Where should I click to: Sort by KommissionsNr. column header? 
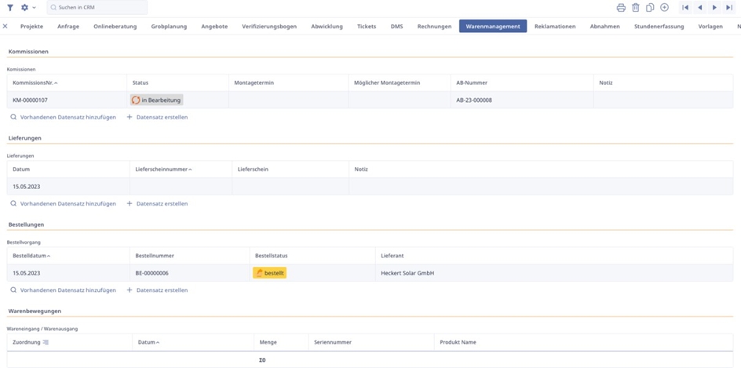(x=34, y=82)
